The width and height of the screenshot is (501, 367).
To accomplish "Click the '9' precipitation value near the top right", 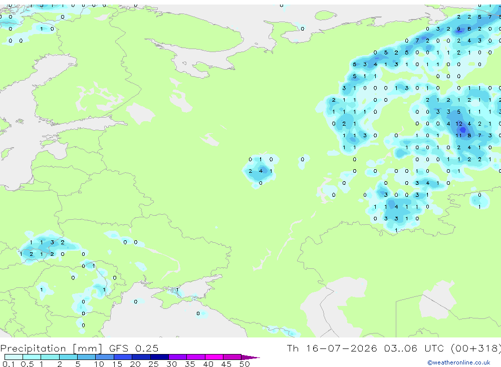I will [x=459, y=29].
